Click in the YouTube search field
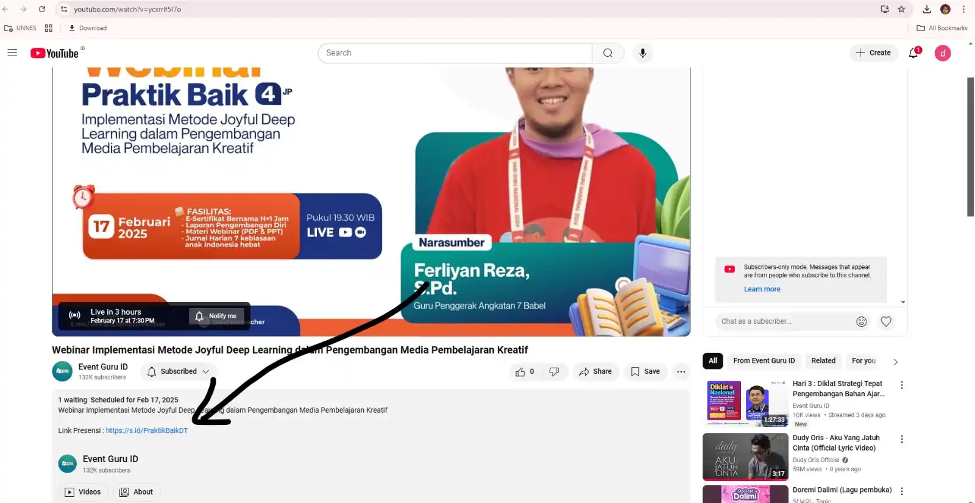975x503 pixels. (455, 53)
